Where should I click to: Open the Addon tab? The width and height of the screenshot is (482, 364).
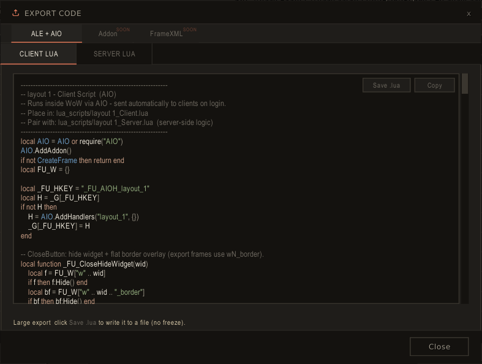click(x=108, y=34)
